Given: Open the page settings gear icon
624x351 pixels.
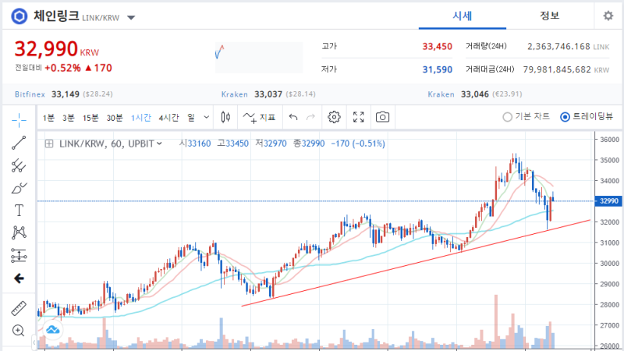Looking at the screenshot, I should [608, 16].
